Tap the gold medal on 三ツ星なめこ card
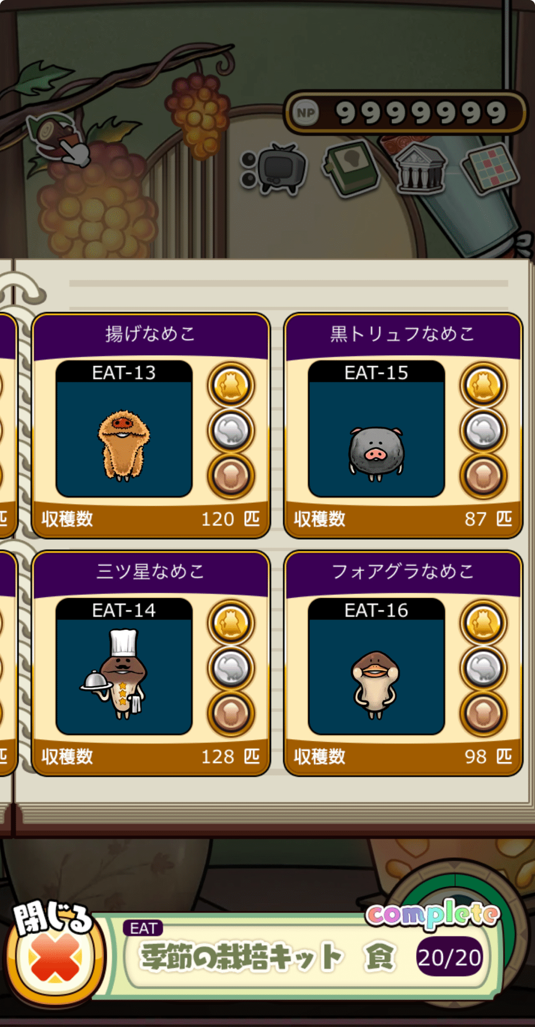535x1027 pixels. (231, 623)
